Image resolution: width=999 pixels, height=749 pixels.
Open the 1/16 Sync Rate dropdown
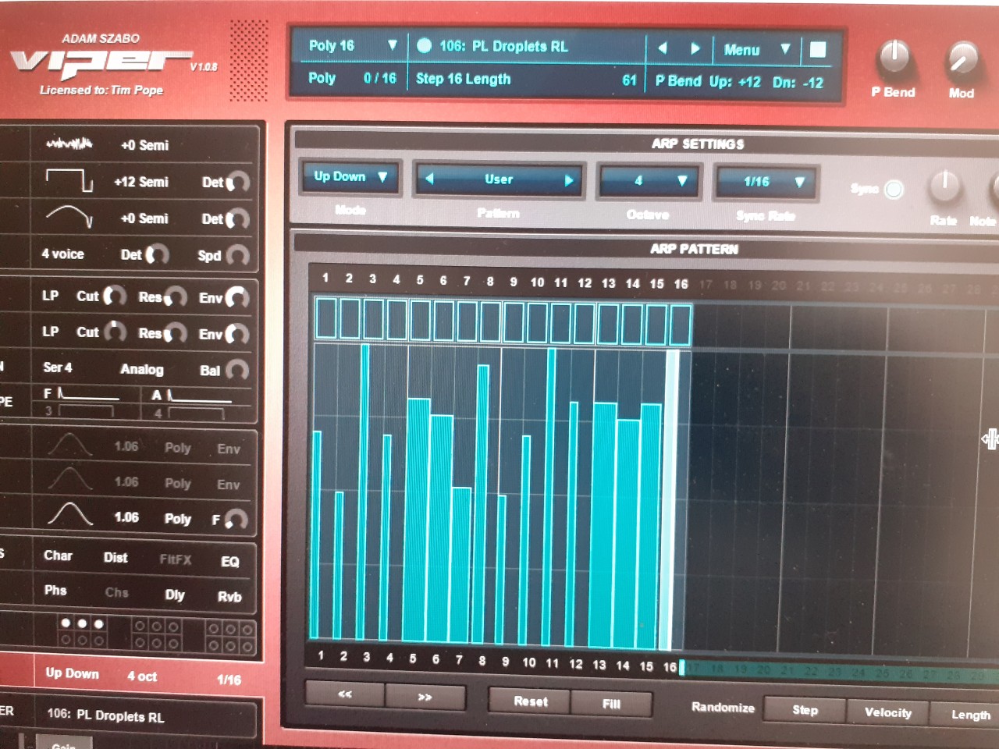click(767, 182)
